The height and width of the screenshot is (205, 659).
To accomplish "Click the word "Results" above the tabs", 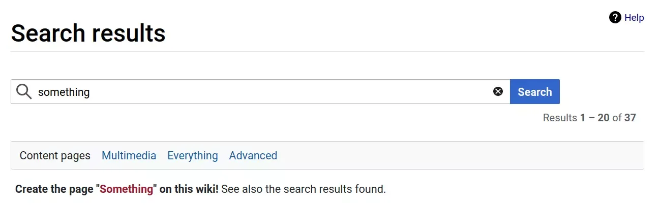I will [x=560, y=118].
